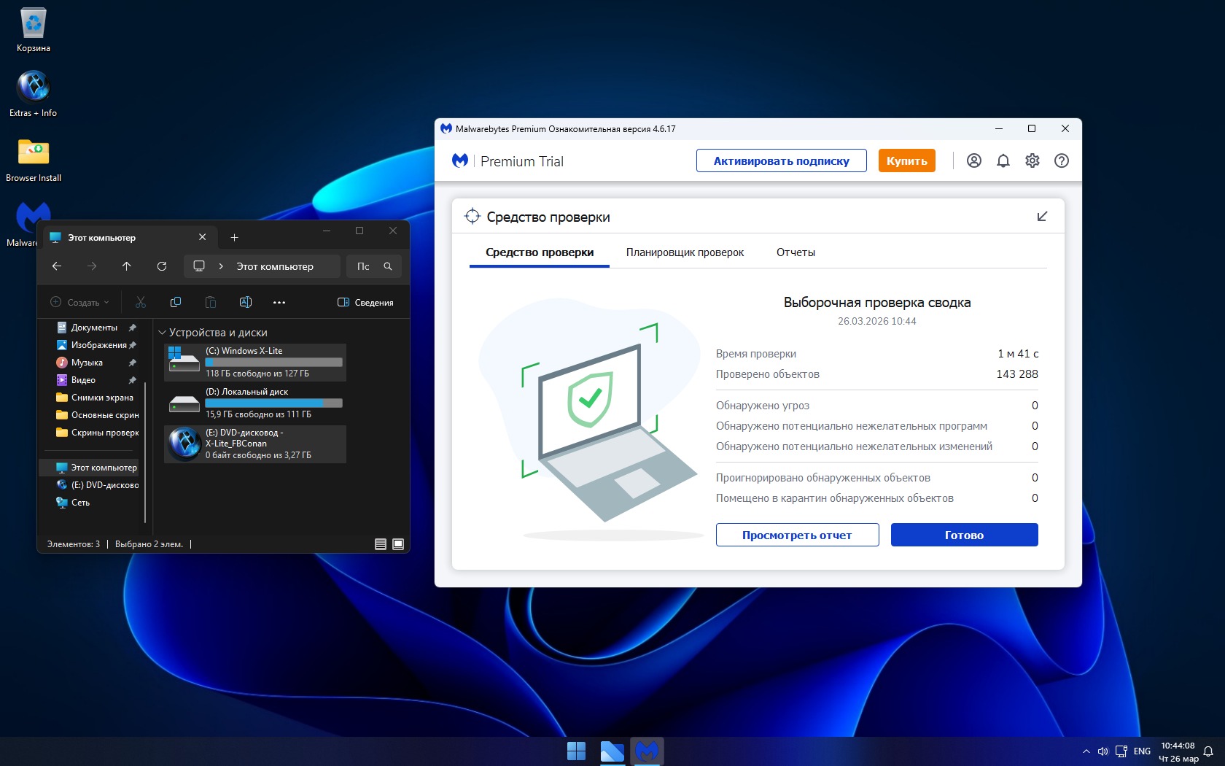Screen dimensions: 1225x766
Task: Switch to details list view in Explorer
Action: click(x=381, y=544)
